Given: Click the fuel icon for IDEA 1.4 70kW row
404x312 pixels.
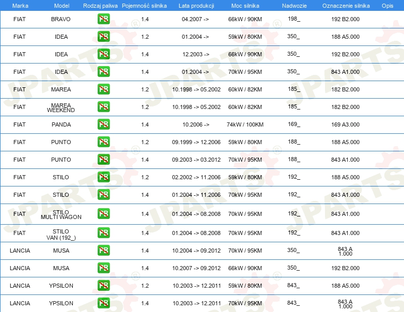Looking at the screenshot, I should pos(103,72).
